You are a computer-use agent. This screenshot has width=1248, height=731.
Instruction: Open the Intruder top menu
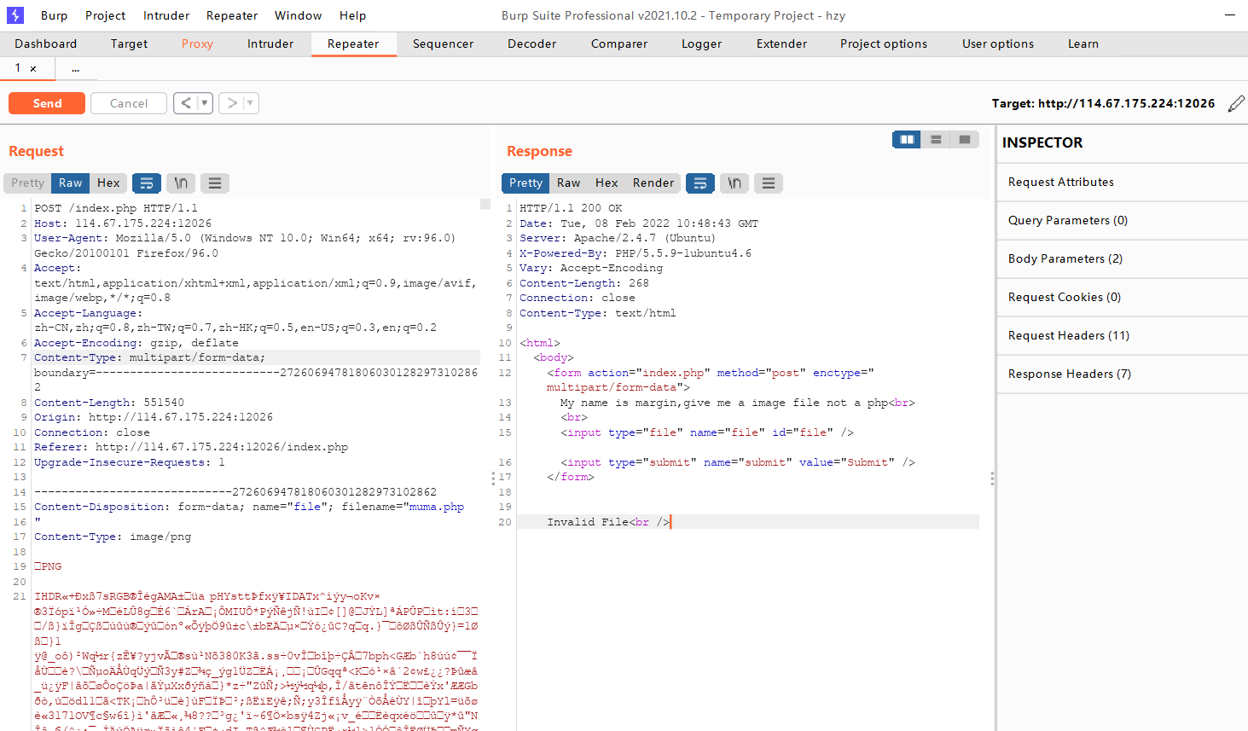coord(166,15)
